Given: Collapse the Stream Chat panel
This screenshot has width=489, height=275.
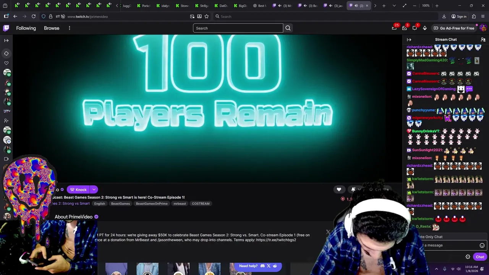Looking at the screenshot, I should point(409,40).
